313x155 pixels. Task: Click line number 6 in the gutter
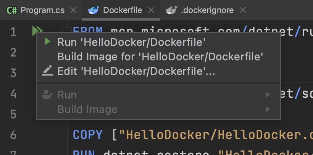(x=13, y=134)
